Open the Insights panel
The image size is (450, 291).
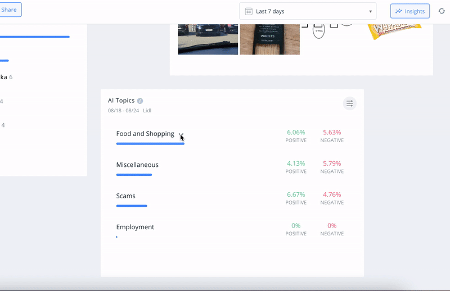coord(410,11)
